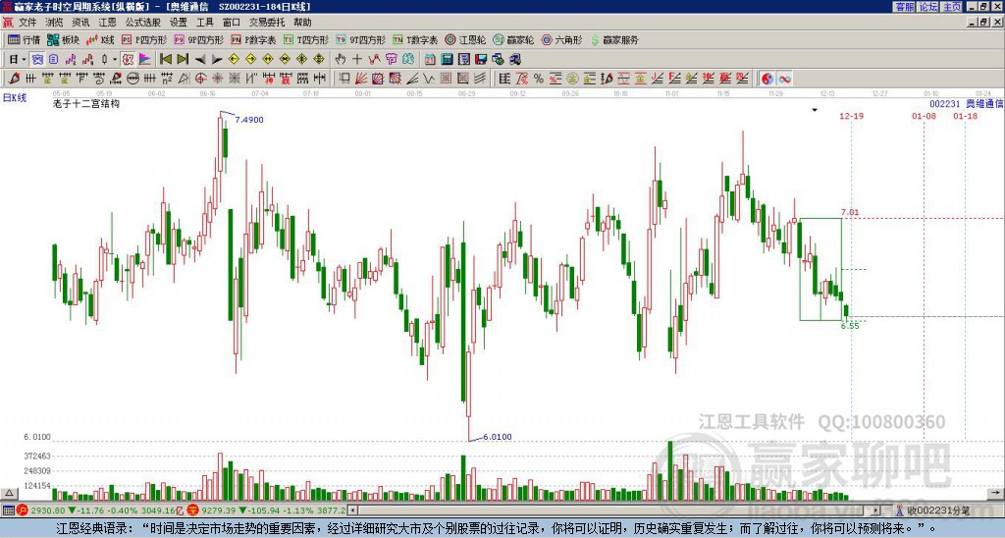Open the 客服 customer service link
1005x538 pixels.
point(905,7)
